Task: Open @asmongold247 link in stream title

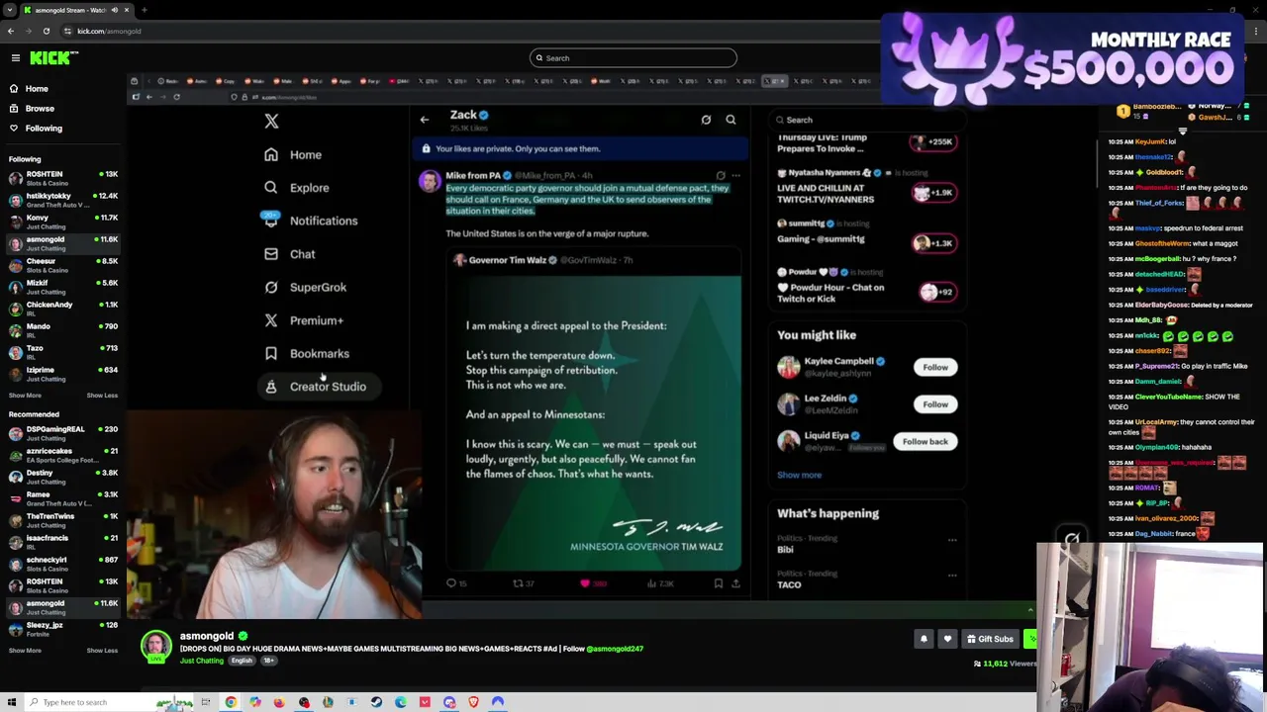Action: [x=615, y=650]
